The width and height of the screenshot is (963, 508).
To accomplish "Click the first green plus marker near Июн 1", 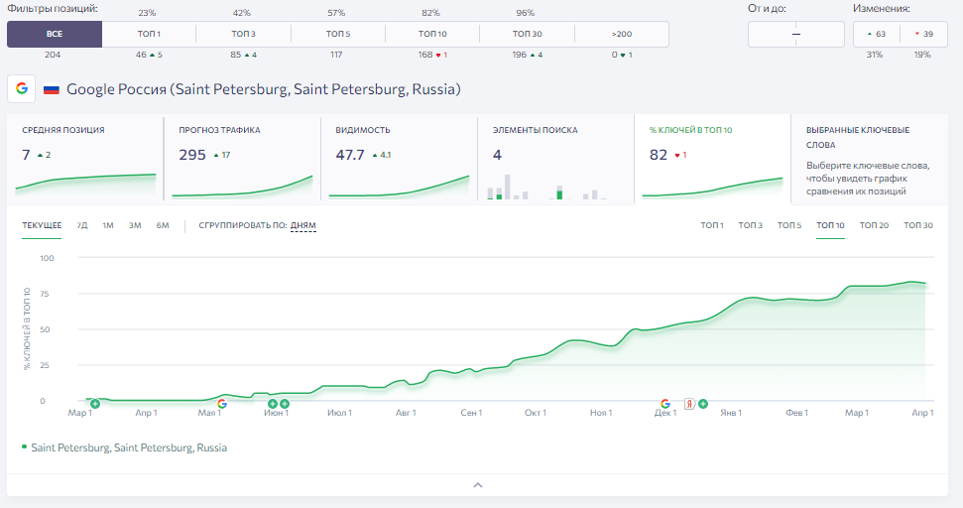I will point(273,404).
